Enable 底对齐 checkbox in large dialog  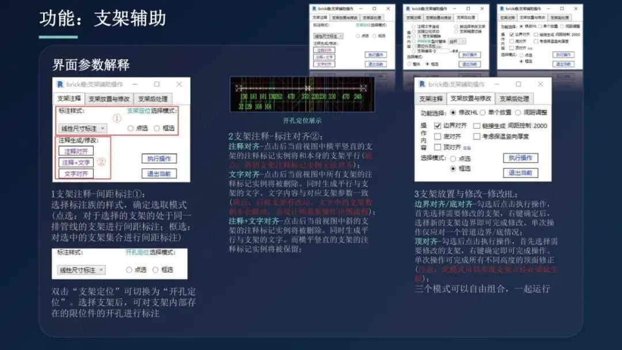pos(438,136)
